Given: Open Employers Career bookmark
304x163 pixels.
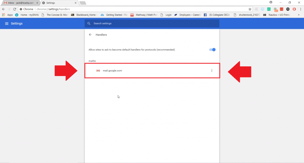Looking at the screenshot, I should (188, 15).
